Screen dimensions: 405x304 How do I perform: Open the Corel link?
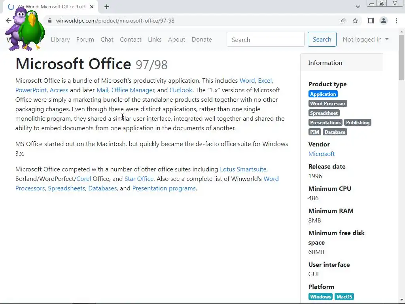coord(84,179)
